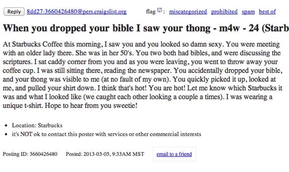Click the NOT ok to contact notice
Screen dimensions: 289x172
(107, 134)
